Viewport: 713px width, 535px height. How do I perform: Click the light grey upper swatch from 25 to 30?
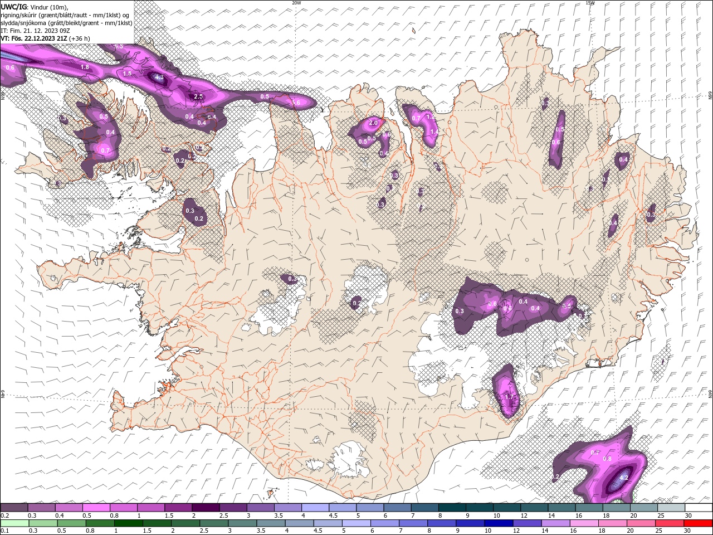pos(671,508)
